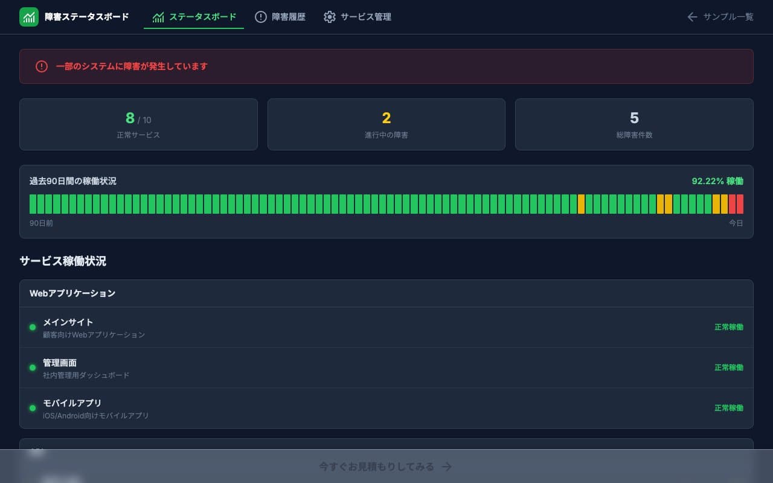Click the 進行中の障害 summary card
The image size is (773, 483).
[x=386, y=124]
